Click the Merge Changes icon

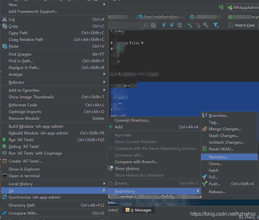coord(205,129)
